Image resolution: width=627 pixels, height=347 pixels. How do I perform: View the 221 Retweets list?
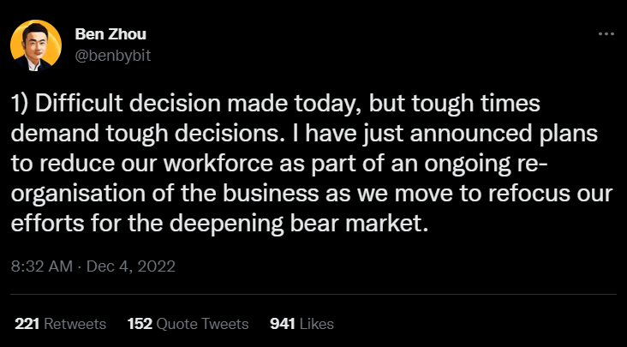coord(60,324)
